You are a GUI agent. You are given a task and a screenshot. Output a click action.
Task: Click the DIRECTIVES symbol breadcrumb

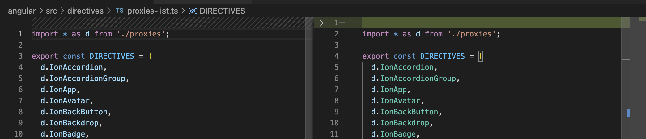(222, 11)
